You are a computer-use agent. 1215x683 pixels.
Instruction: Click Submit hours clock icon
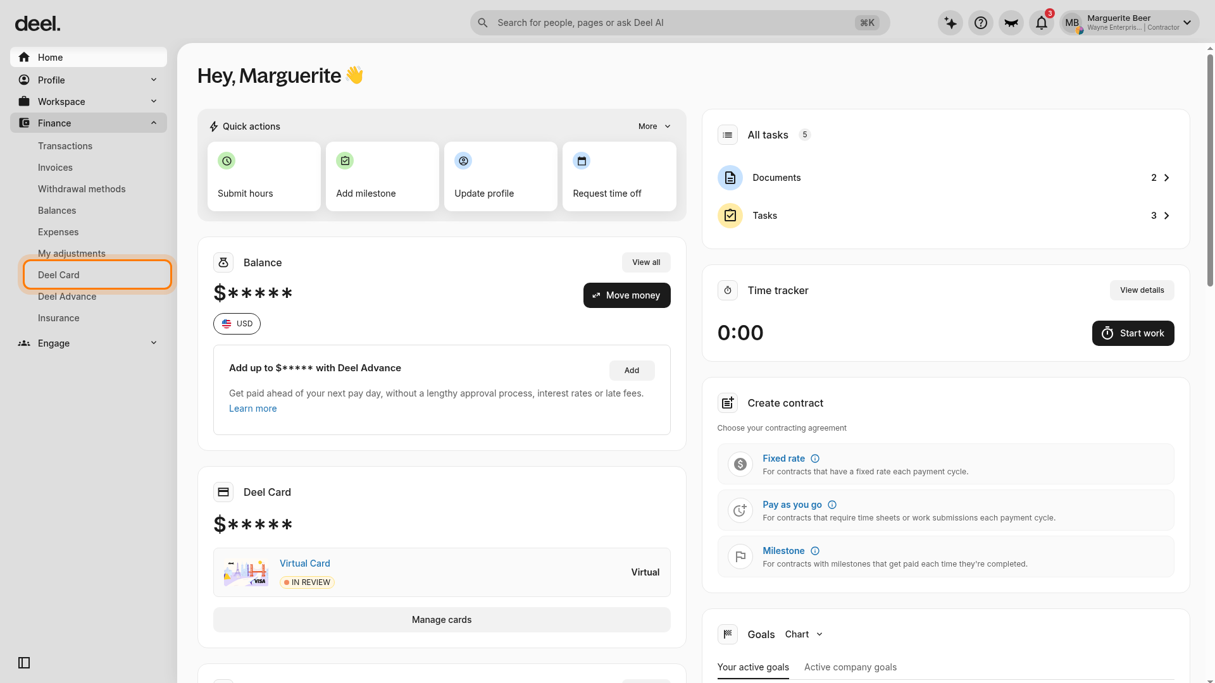tap(227, 161)
